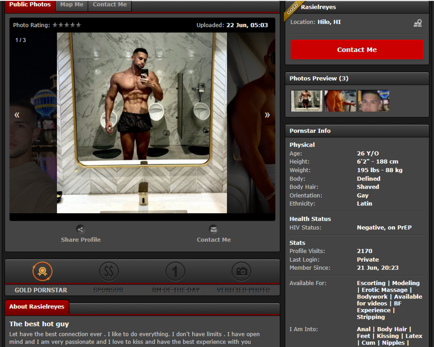Click the Gold Pornstar badge icon

pyautogui.click(x=42, y=272)
